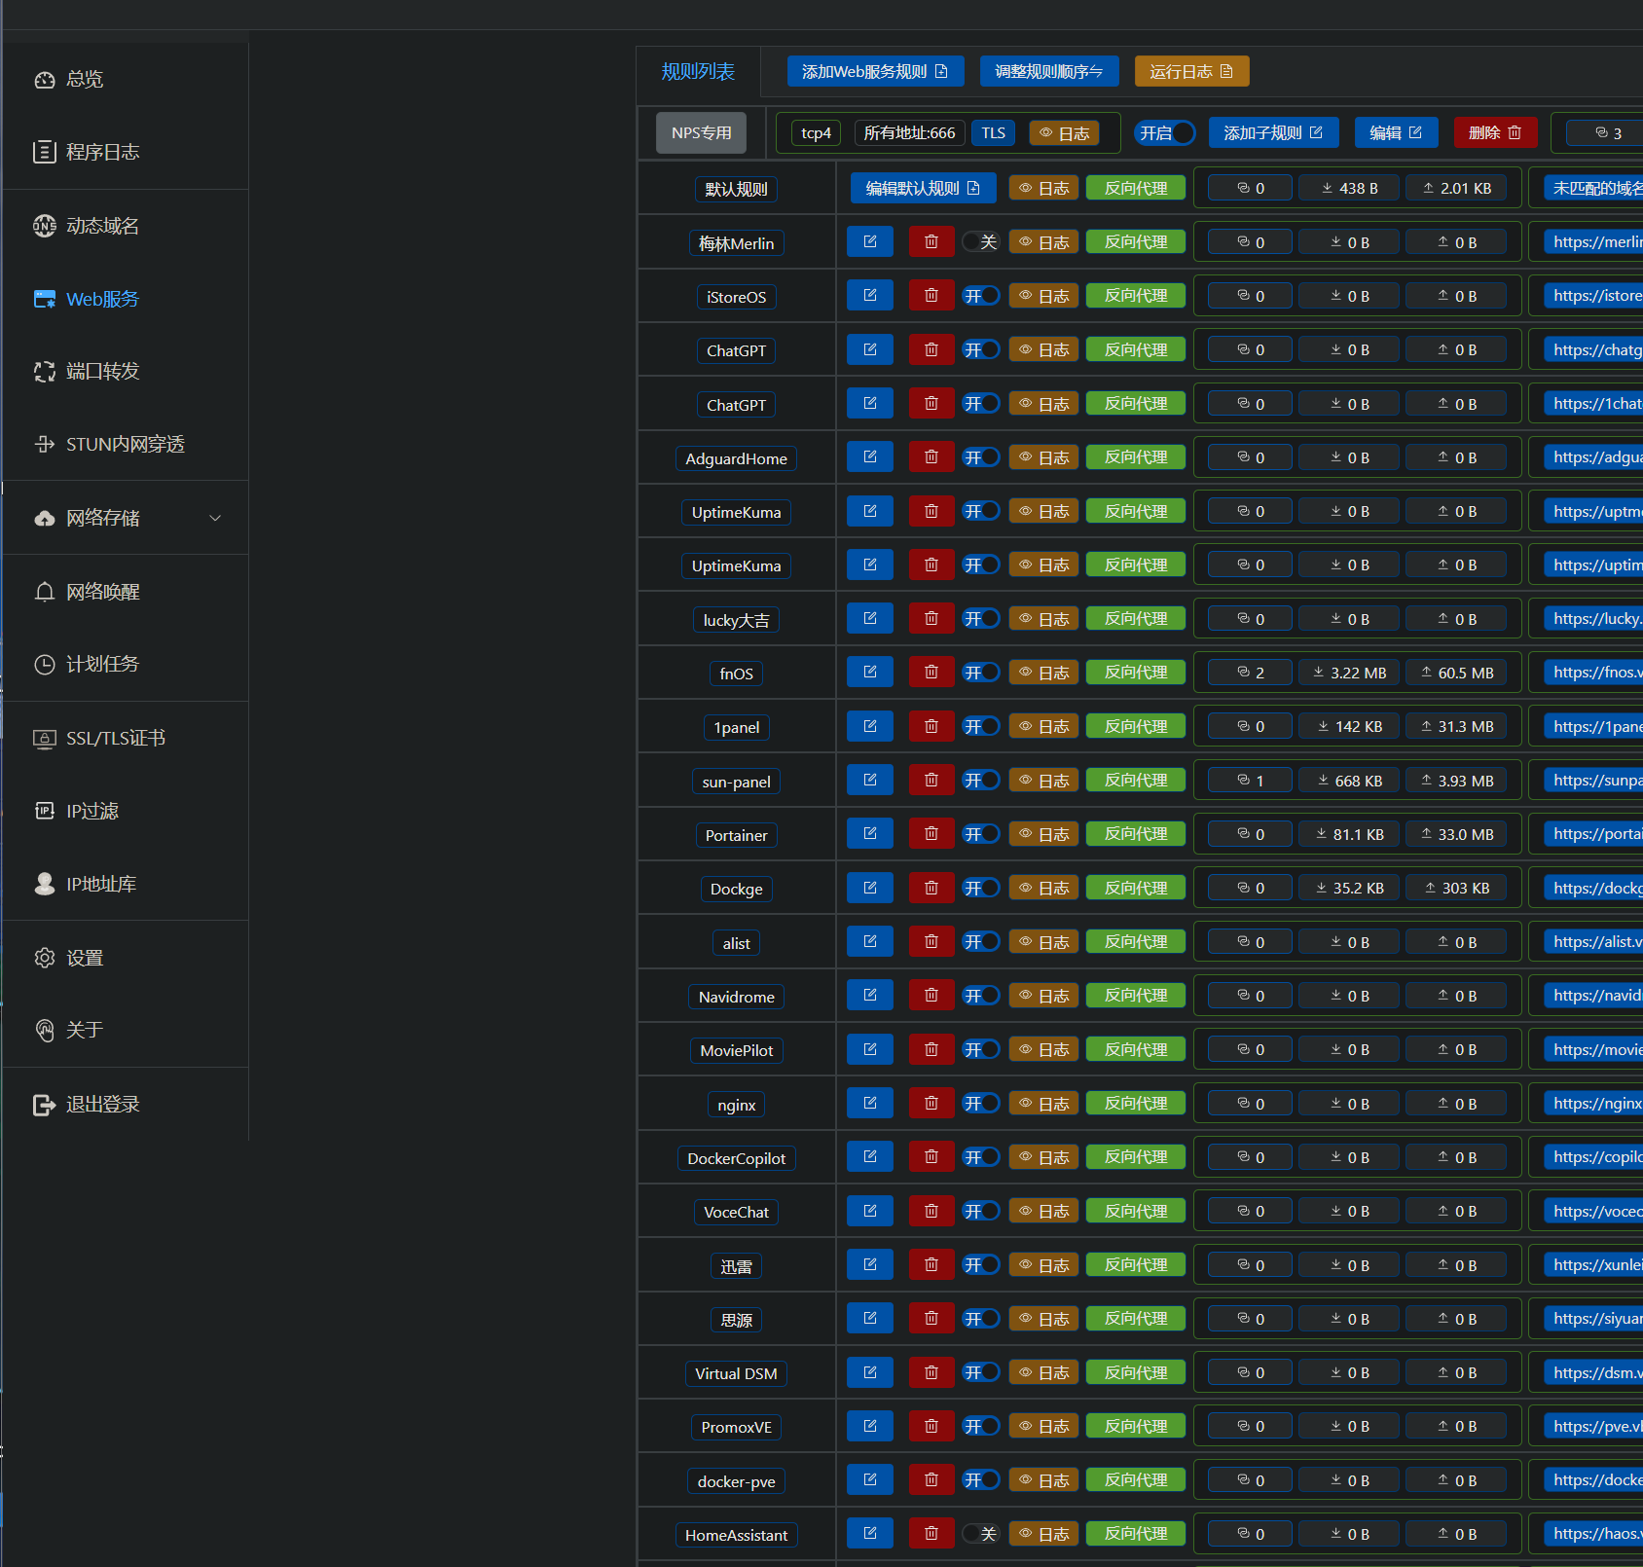This screenshot has width=1643, height=1567.
Task: Open the https://fnos link
Action: 1592,673
